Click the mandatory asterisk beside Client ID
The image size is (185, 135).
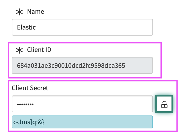point(19,50)
